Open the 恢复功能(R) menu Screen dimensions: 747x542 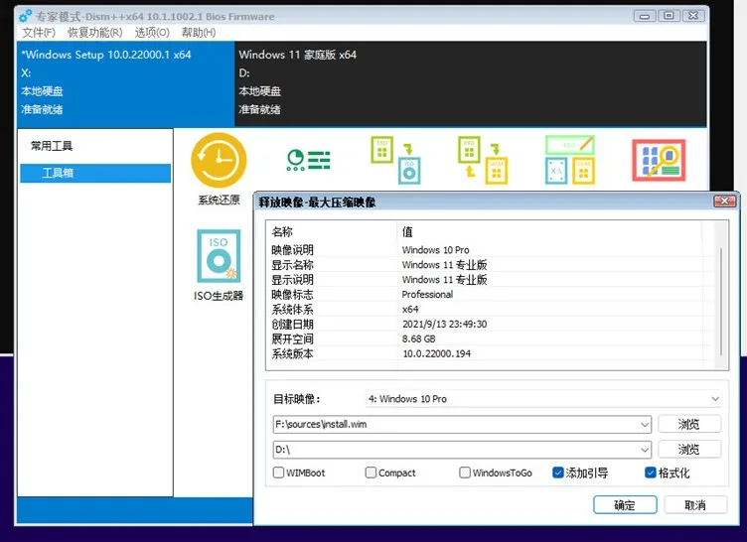pyautogui.click(x=94, y=33)
